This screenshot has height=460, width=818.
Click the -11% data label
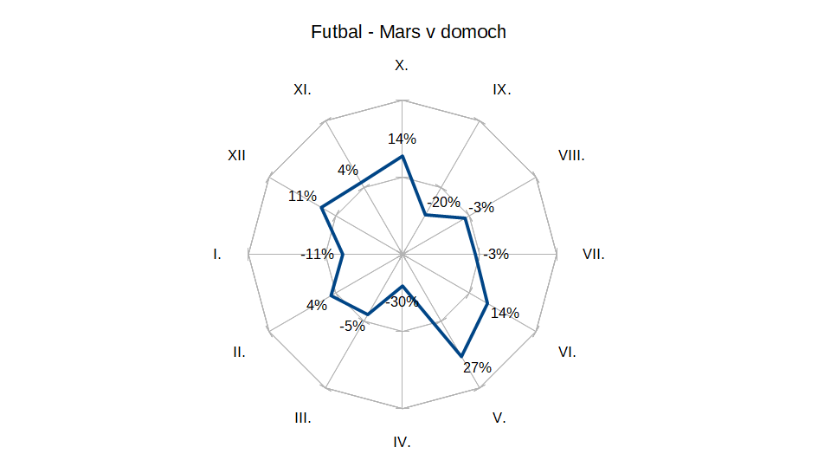[317, 255]
